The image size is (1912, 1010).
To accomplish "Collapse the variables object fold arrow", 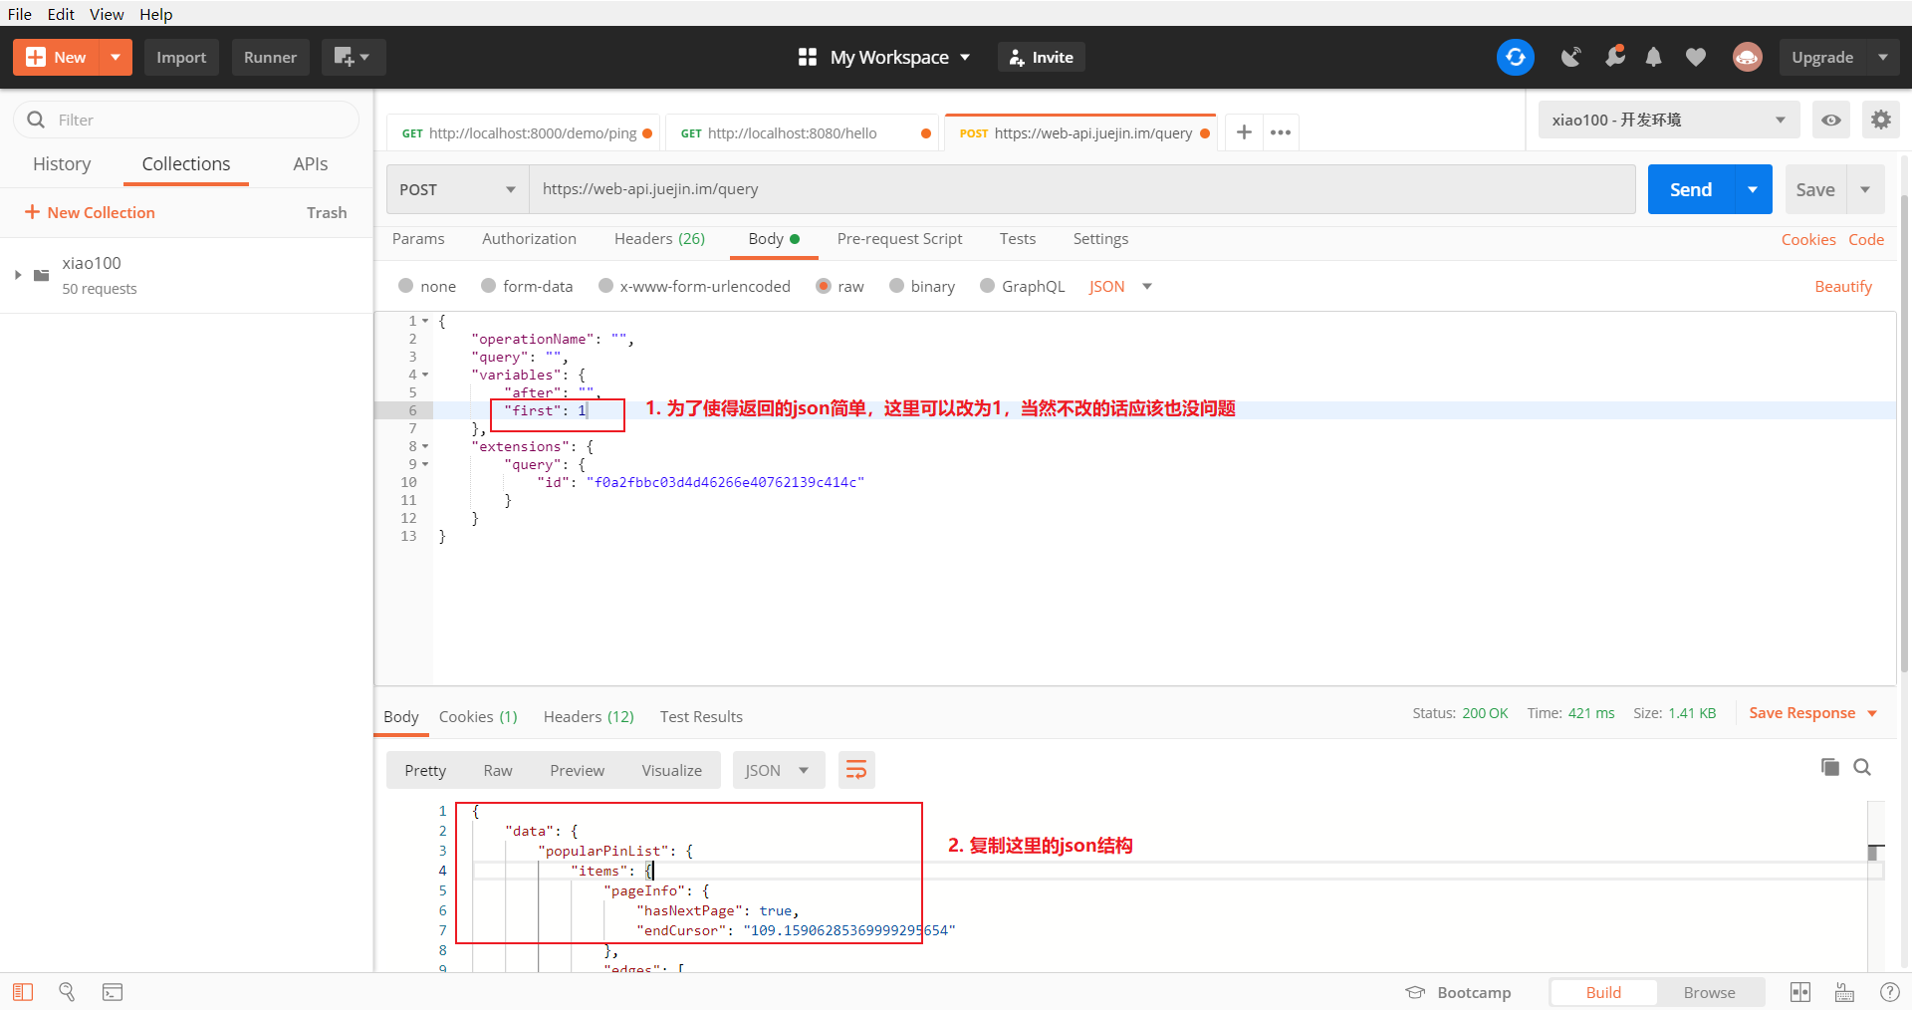I will 425,376.
